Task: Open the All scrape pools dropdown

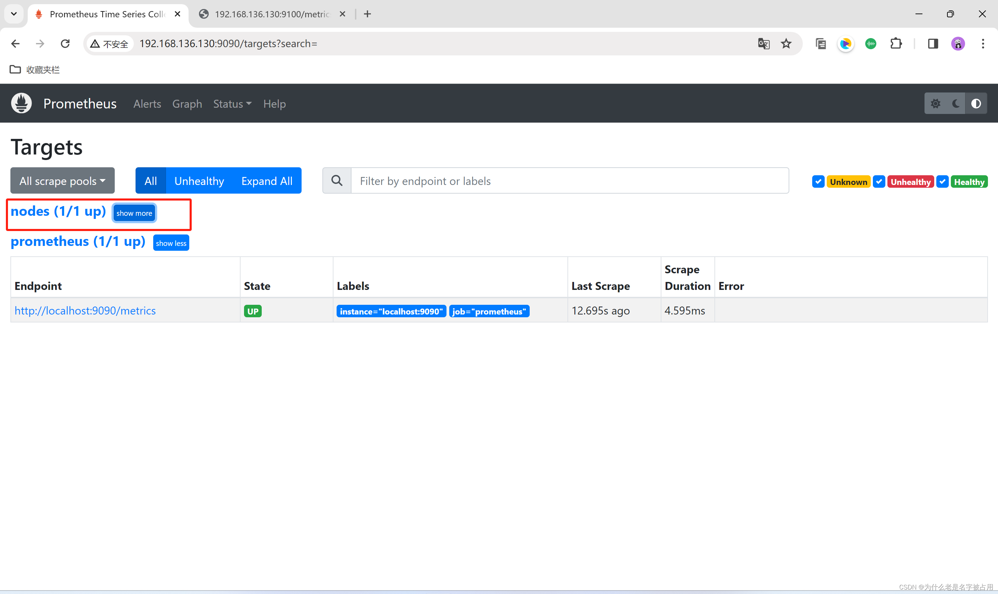Action: click(62, 180)
